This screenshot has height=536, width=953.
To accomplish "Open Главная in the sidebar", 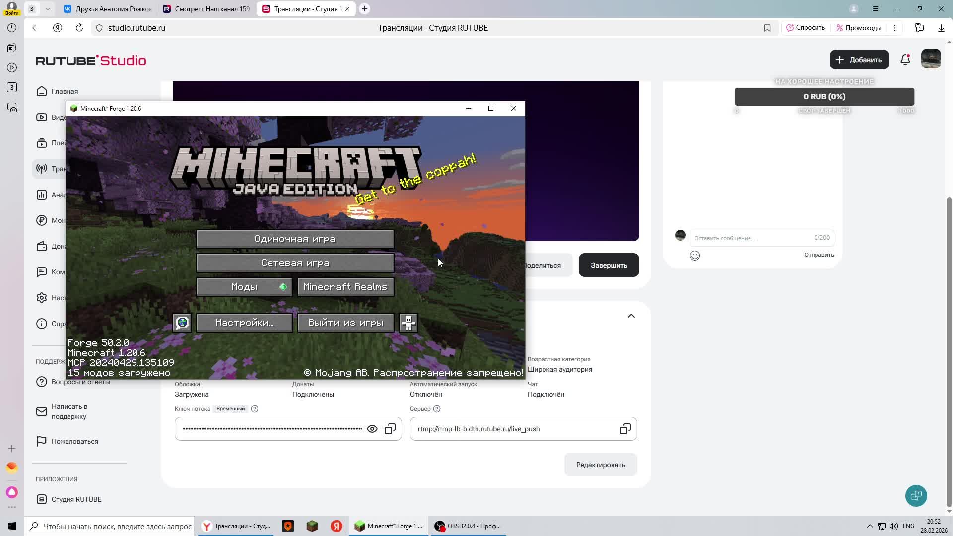I will 65,91.
